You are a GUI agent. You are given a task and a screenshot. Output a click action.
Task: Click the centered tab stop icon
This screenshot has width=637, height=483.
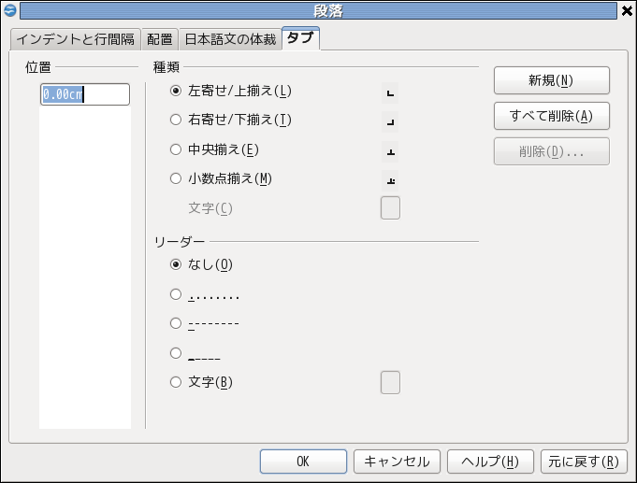(x=391, y=151)
